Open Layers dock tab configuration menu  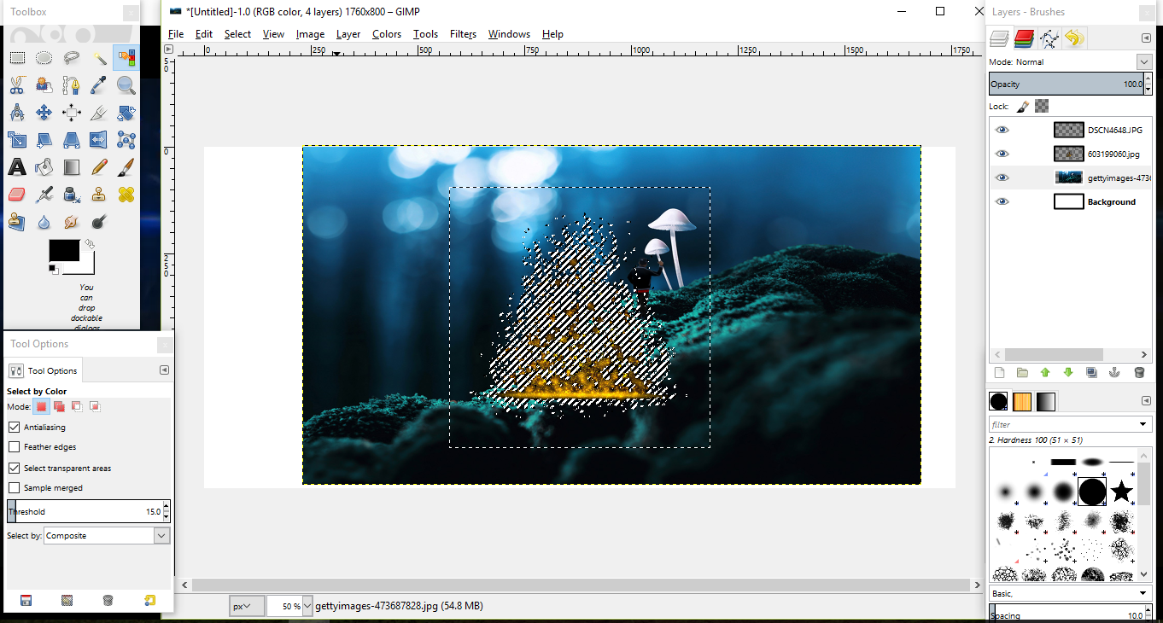point(1146,38)
